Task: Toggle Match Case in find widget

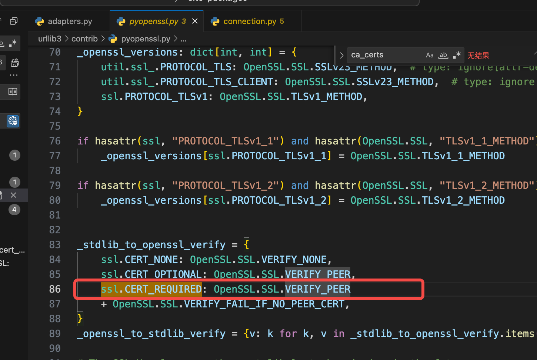Action: 430,55
